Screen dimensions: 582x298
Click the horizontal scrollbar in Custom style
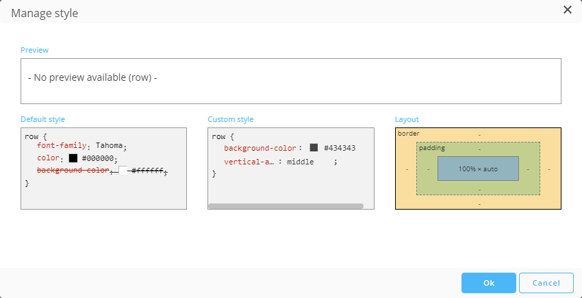[x=286, y=206]
